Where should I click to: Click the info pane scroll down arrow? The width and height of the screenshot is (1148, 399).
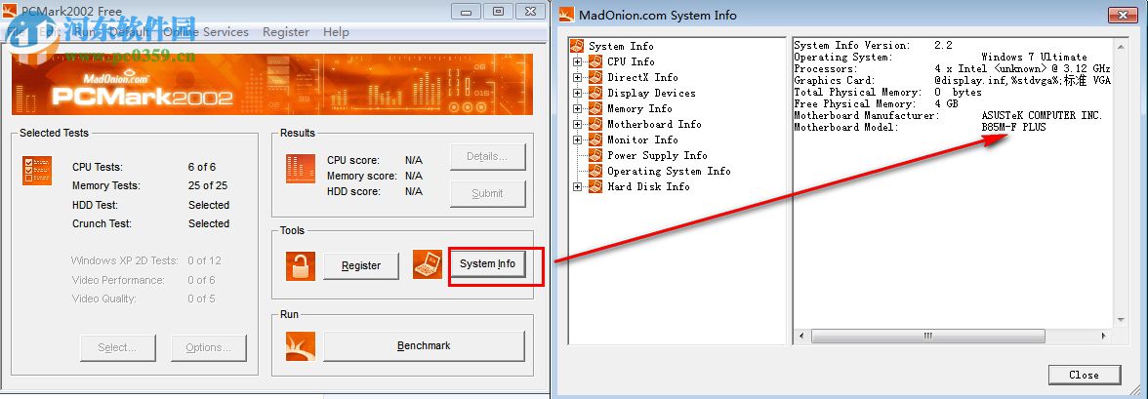click(x=1120, y=320)
